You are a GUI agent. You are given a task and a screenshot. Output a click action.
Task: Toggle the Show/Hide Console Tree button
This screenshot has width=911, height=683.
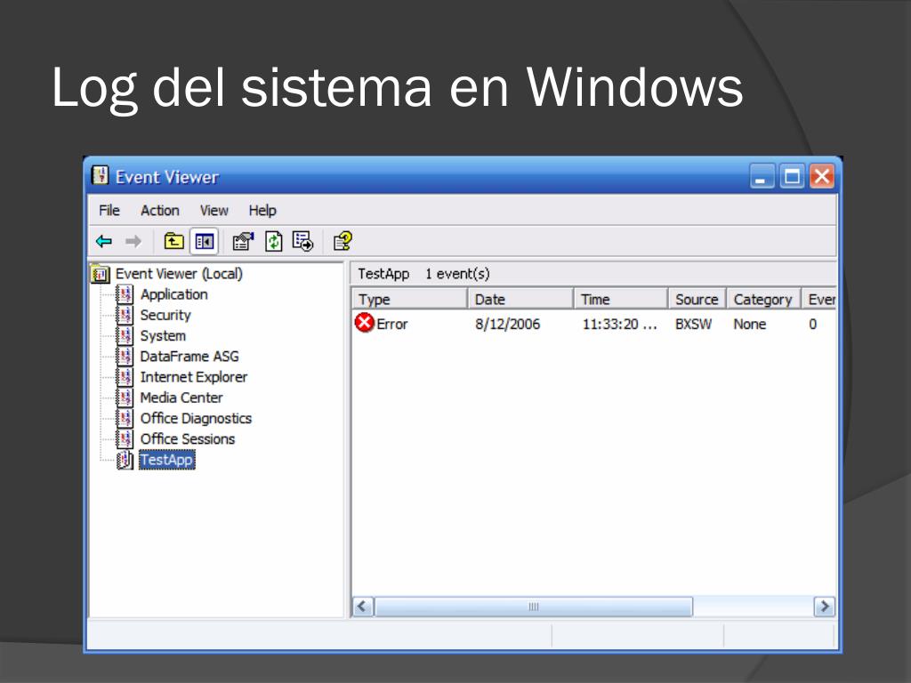[205, 241]
